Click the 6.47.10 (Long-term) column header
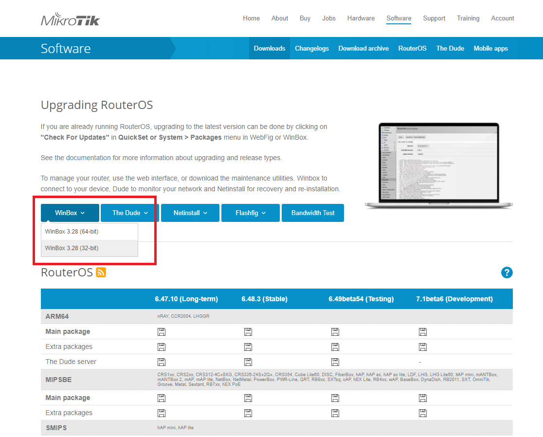 click(186, 299)
